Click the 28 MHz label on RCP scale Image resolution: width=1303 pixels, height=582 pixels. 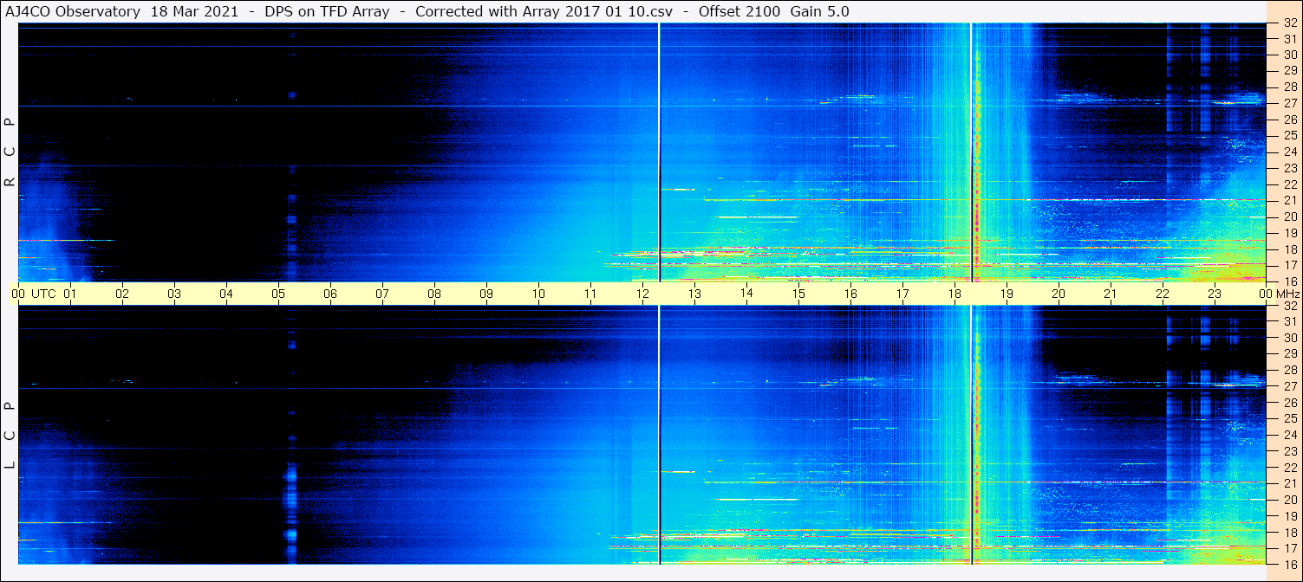pos(1289,87)
